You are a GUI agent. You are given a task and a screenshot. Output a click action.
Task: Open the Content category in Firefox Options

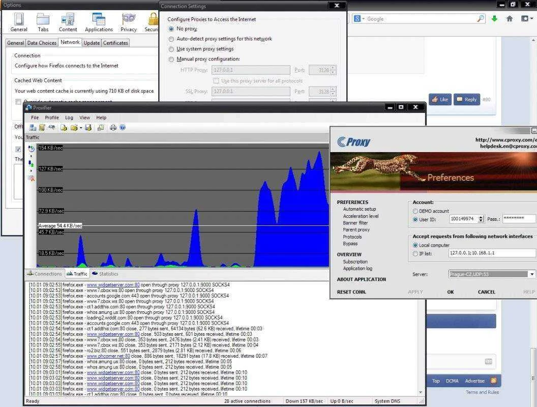[68, 22]
